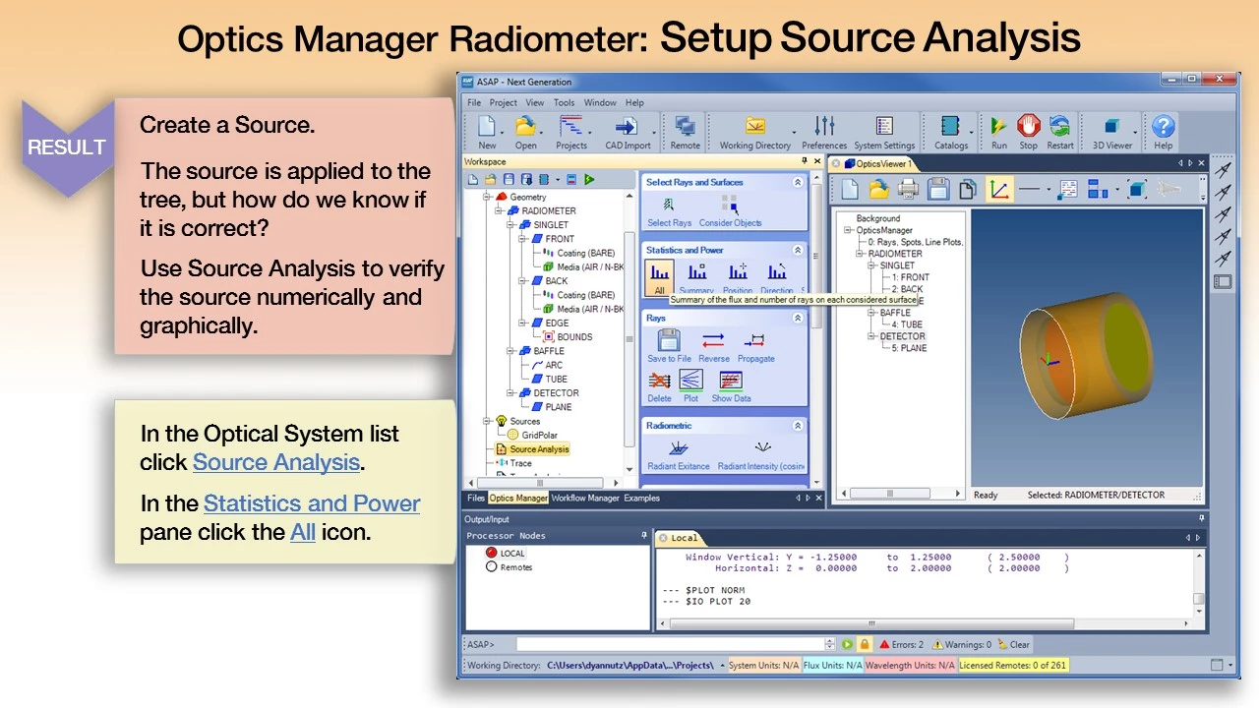The height and width of the screenshot is (708, 1259).
Task: Click the Run toolbar icon
Action: click(x=998, y=131)
